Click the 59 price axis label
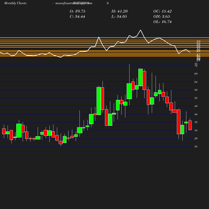 (x=196, y=90)
